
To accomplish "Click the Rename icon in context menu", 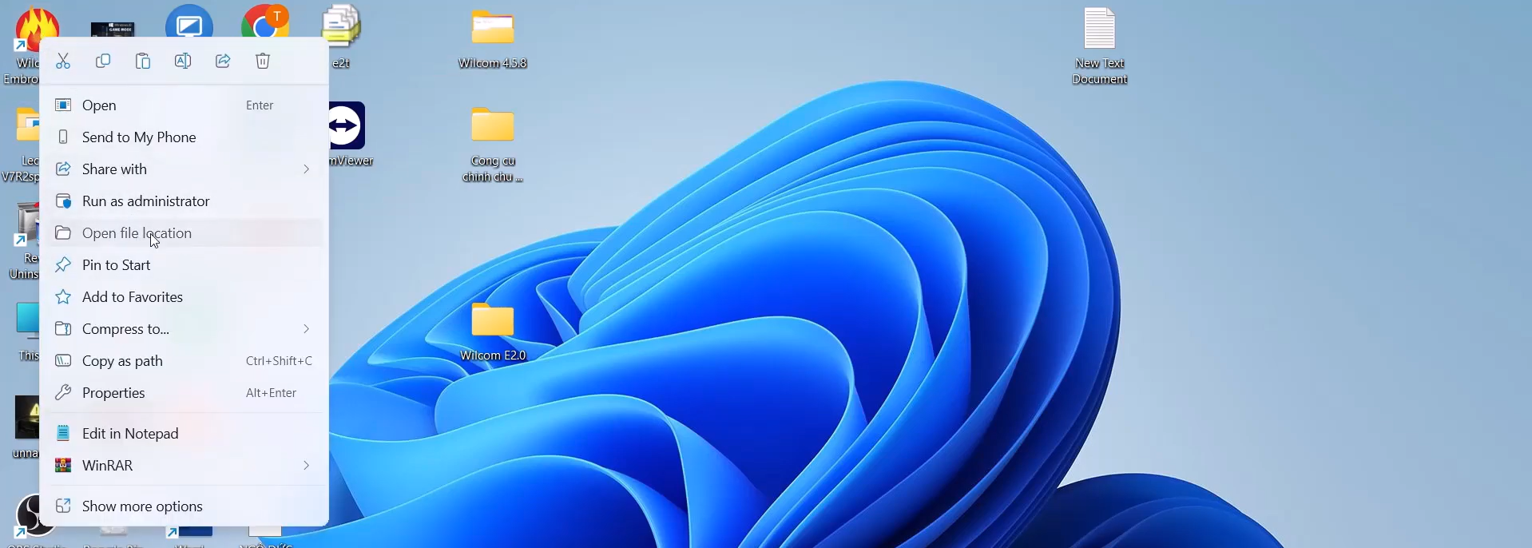I will click(183, 62).
